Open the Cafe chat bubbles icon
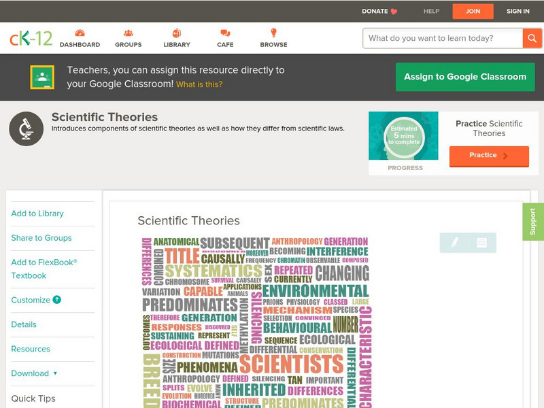The image size is (544, 408). [225, 33]
